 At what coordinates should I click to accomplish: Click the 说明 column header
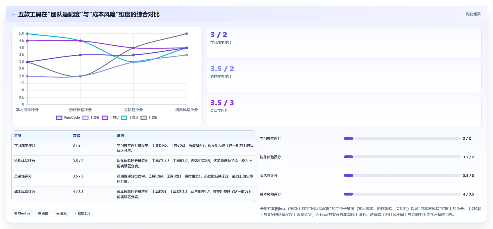click(x=120, y=136)
